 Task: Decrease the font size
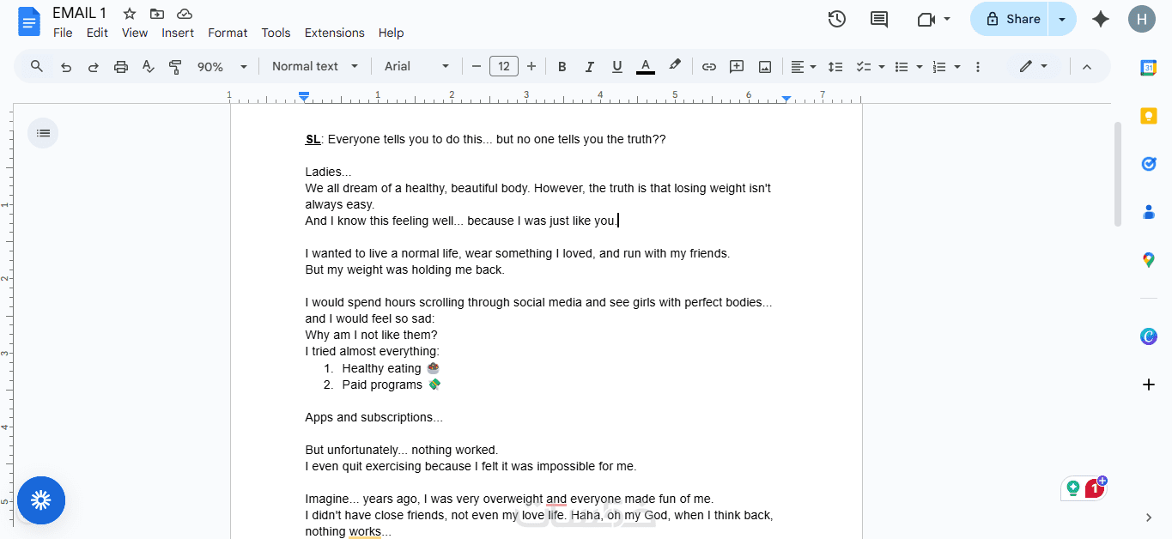477,66
